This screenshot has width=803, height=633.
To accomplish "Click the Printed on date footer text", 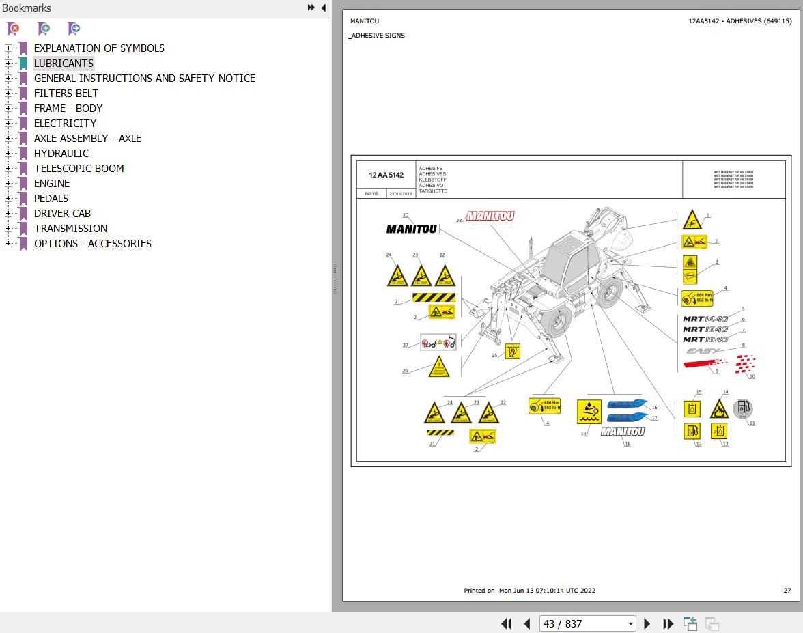I will pos(530,591).
